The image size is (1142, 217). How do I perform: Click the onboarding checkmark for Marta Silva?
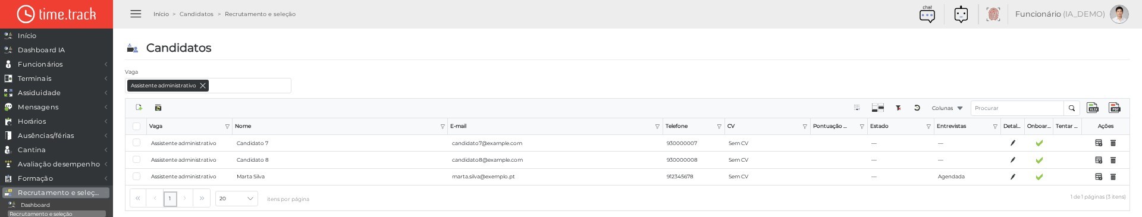tap(1039, 177)
